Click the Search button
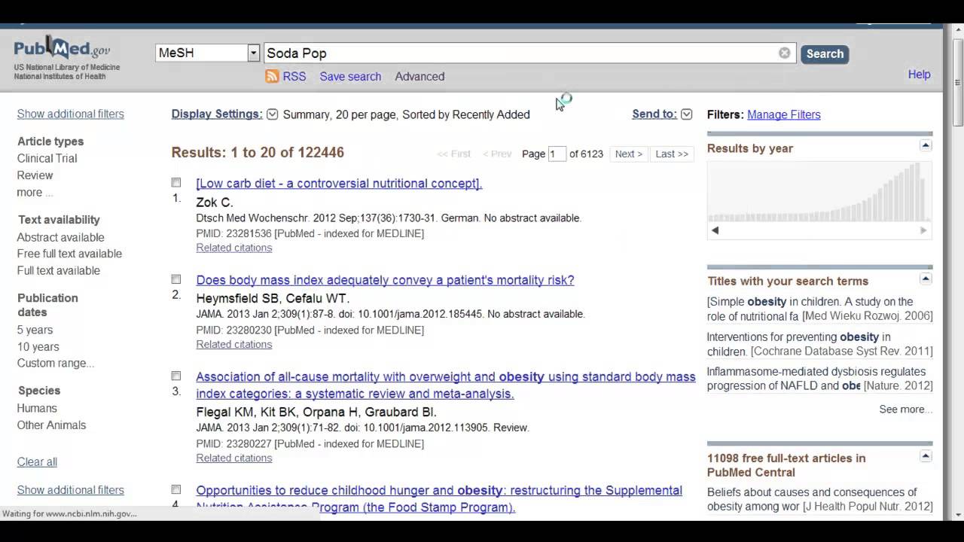The height and width of the screenshot is (542, 964). (825, 53)
